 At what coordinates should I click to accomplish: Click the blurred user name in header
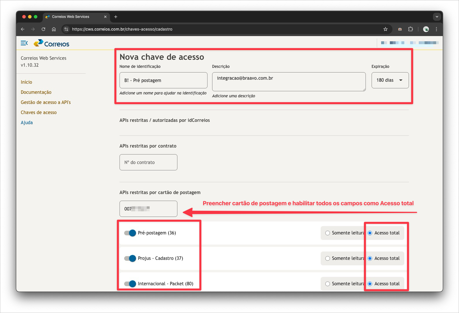point(410,43)
